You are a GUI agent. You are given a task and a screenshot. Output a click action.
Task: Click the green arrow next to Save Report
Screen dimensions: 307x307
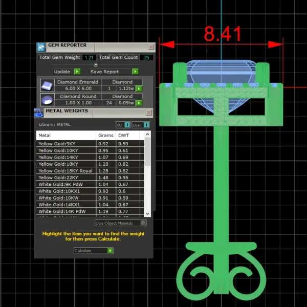pos(135,72)
